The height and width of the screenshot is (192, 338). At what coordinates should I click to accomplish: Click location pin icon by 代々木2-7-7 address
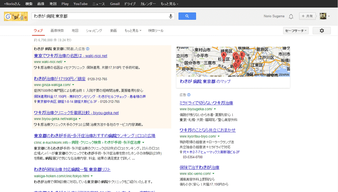pyautogui.click(x=181, y=152)
